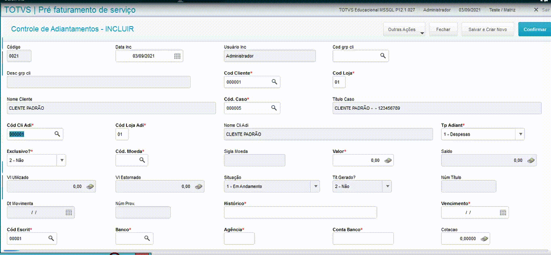Click calculator icon in Vl Estornado field

click(198, 186)
